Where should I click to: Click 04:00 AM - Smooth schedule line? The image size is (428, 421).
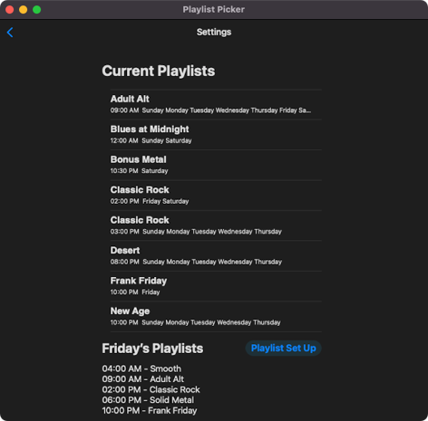point(141,368)
